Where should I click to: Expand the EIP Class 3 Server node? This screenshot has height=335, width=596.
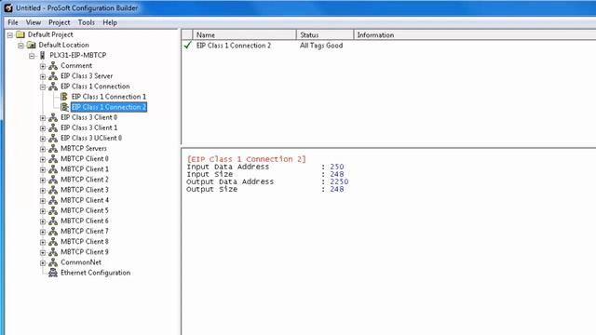coord(43,76)
